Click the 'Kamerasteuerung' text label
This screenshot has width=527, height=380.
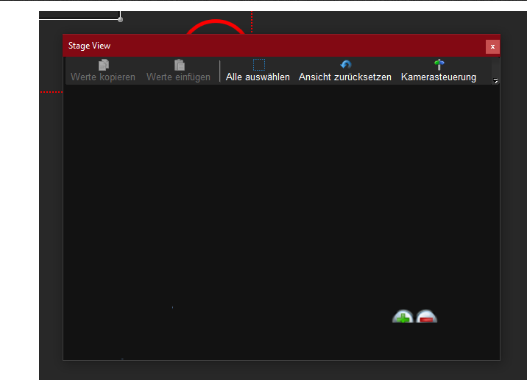439,77
